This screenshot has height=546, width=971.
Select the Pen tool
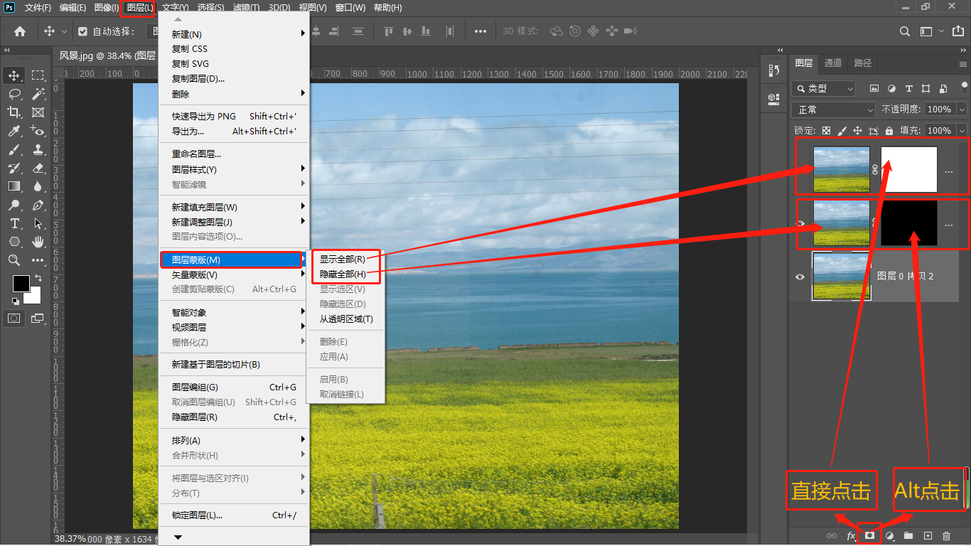tap(38, 205)
